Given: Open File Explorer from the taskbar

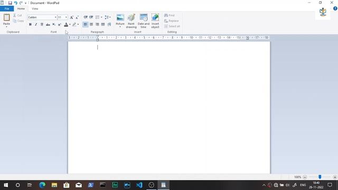Looking at the screenshot, I should pyautogui.click(x=54, y=185).
